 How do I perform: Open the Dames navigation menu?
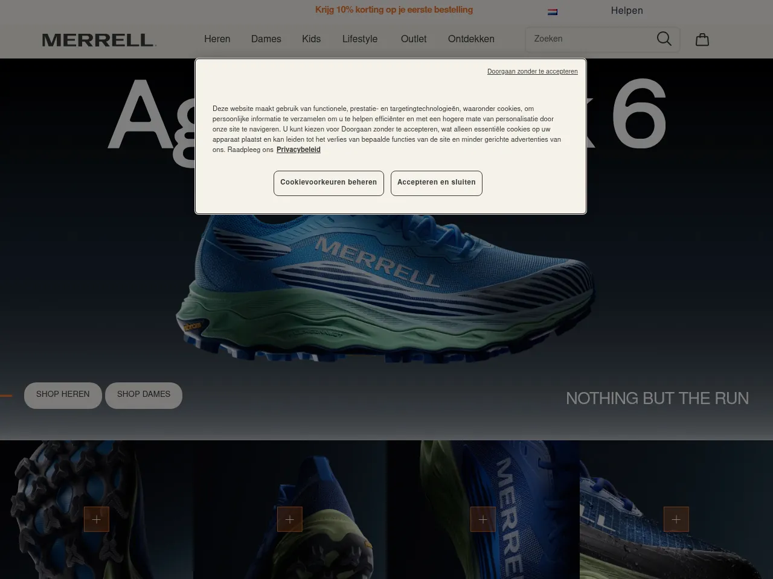point(266,39)
